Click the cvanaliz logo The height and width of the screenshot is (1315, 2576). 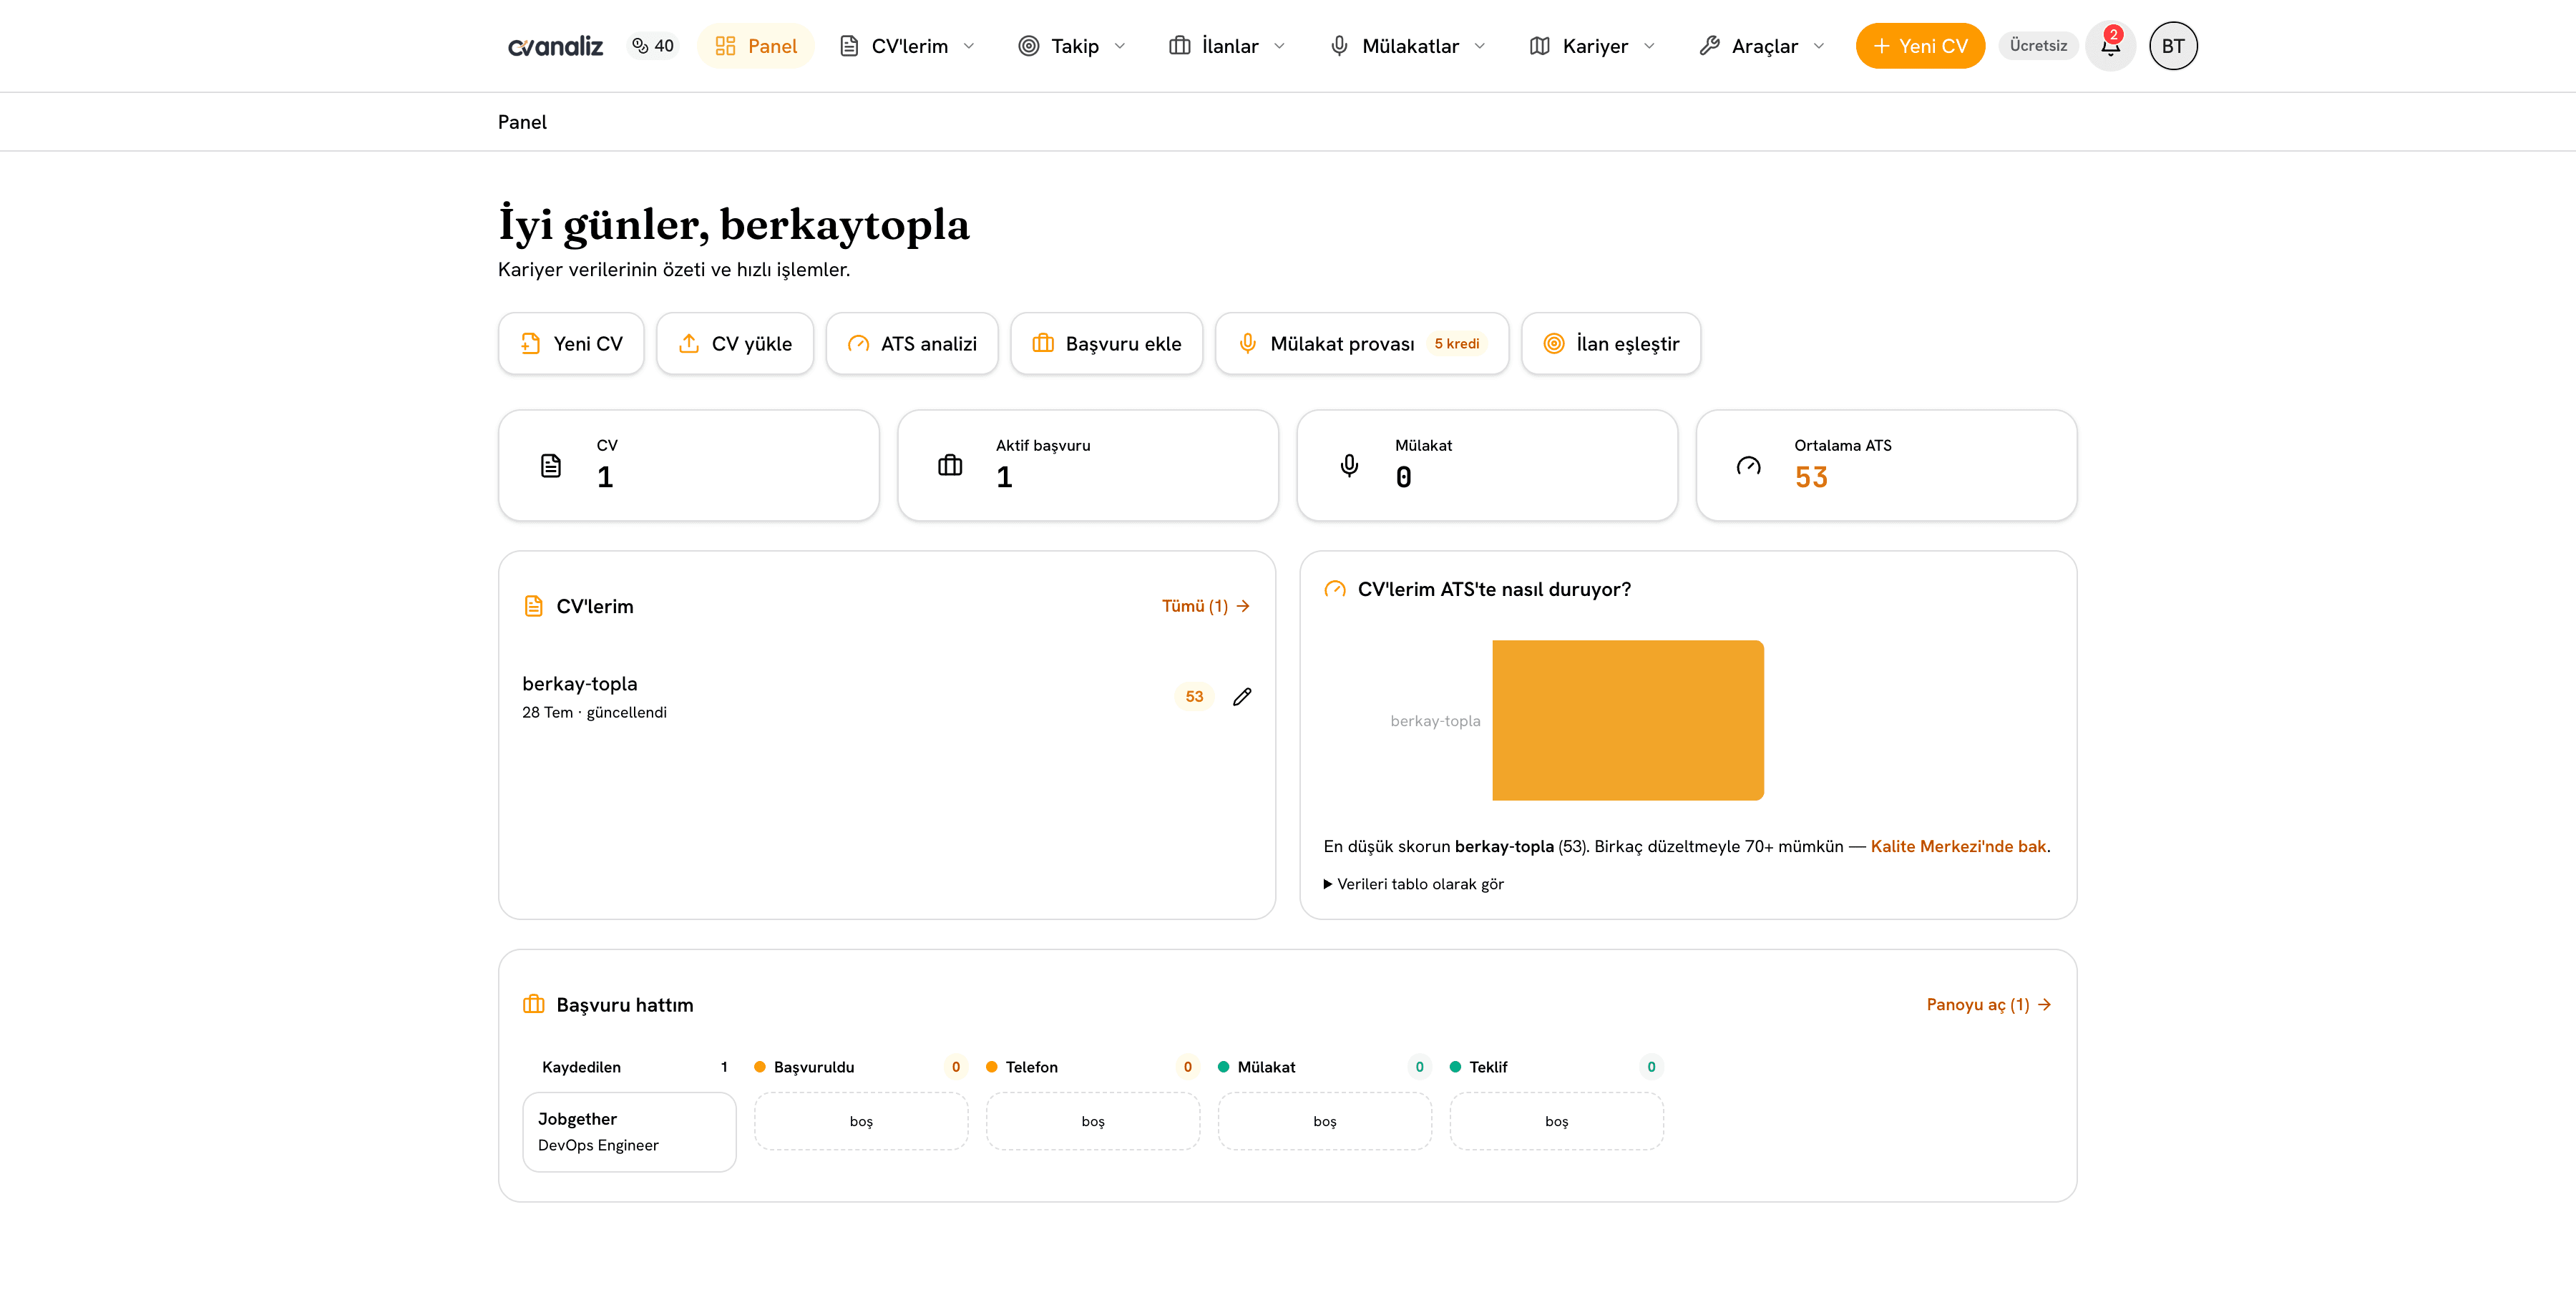pos(555,46)
